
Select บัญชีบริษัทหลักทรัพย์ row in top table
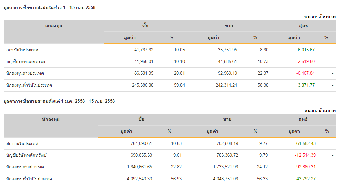pyautogui.click(x=26, y=62)
